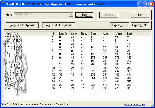
Task: Click average value 17 in hop 4
Action: [x=104, y=47]
